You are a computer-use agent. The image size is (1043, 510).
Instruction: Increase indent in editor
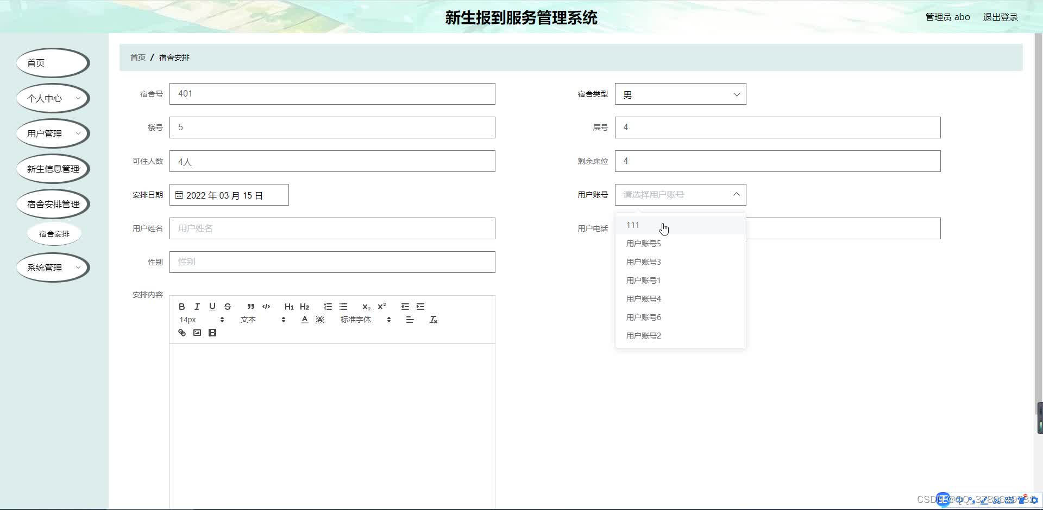coord(420,307)
